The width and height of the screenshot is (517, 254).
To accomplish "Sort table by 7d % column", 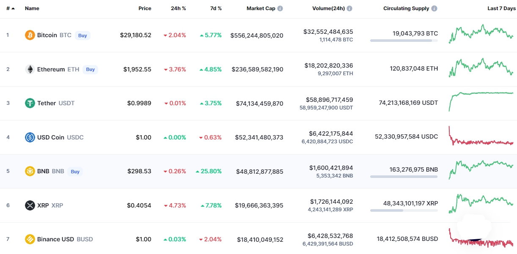I will 215,8.
